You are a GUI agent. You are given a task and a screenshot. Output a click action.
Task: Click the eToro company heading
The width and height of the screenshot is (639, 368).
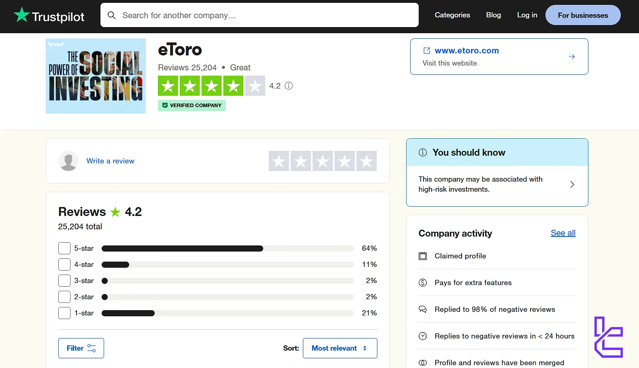click(180, 50)
